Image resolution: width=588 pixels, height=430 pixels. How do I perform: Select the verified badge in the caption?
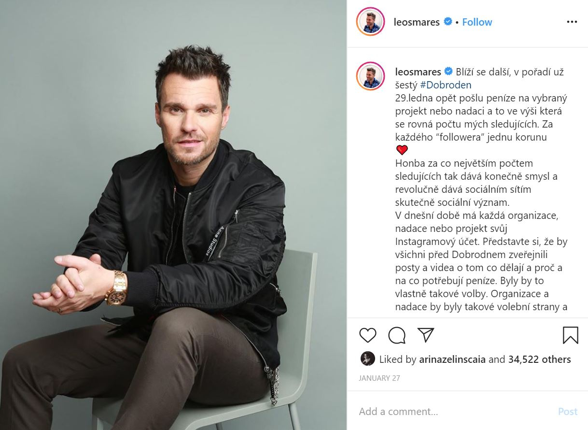pyautogui.click(x=448, y=72)
